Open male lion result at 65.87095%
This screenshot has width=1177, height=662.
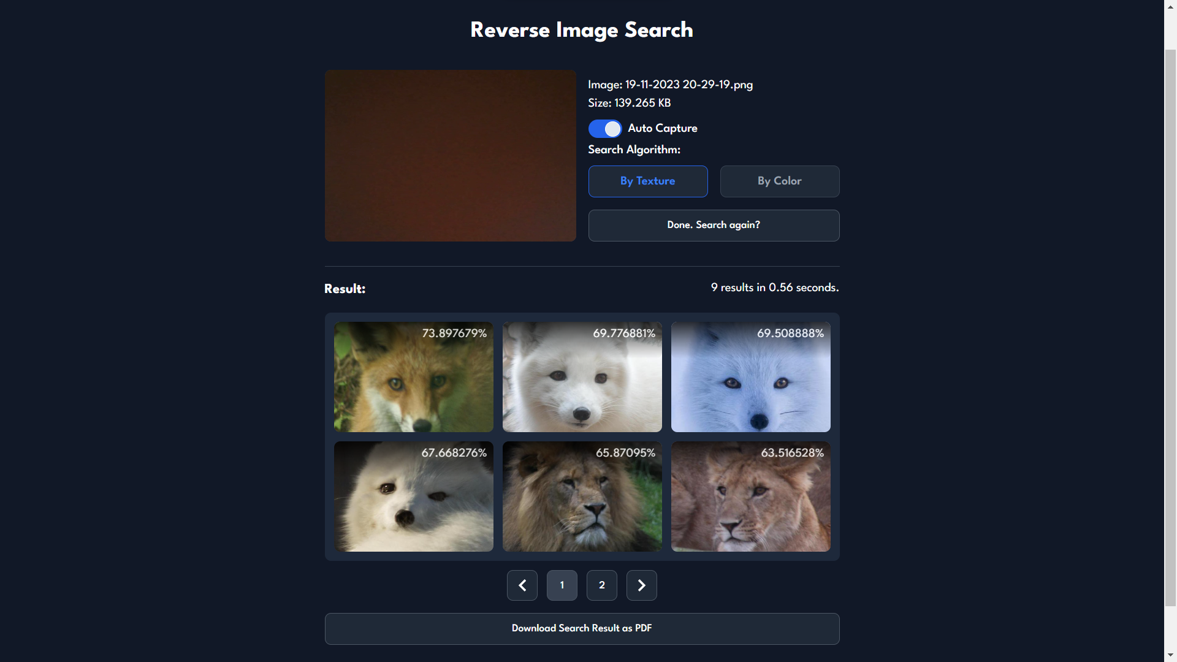point(582,496)
